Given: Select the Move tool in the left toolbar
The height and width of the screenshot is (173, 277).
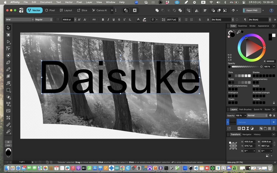Looking at the screenshot, I should pyautogui.click(x=8, y=28).
